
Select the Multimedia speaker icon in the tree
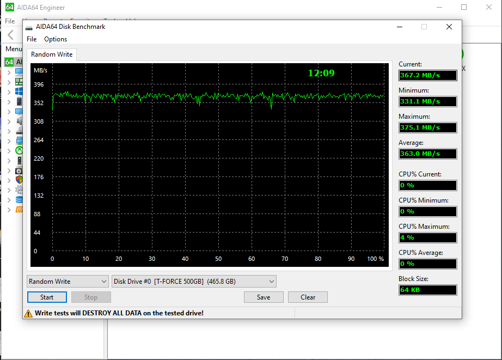point(19,121)
